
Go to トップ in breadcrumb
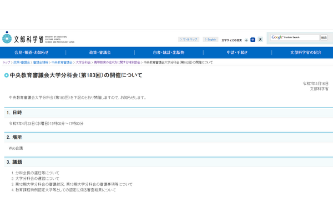[x=7, y=63]
